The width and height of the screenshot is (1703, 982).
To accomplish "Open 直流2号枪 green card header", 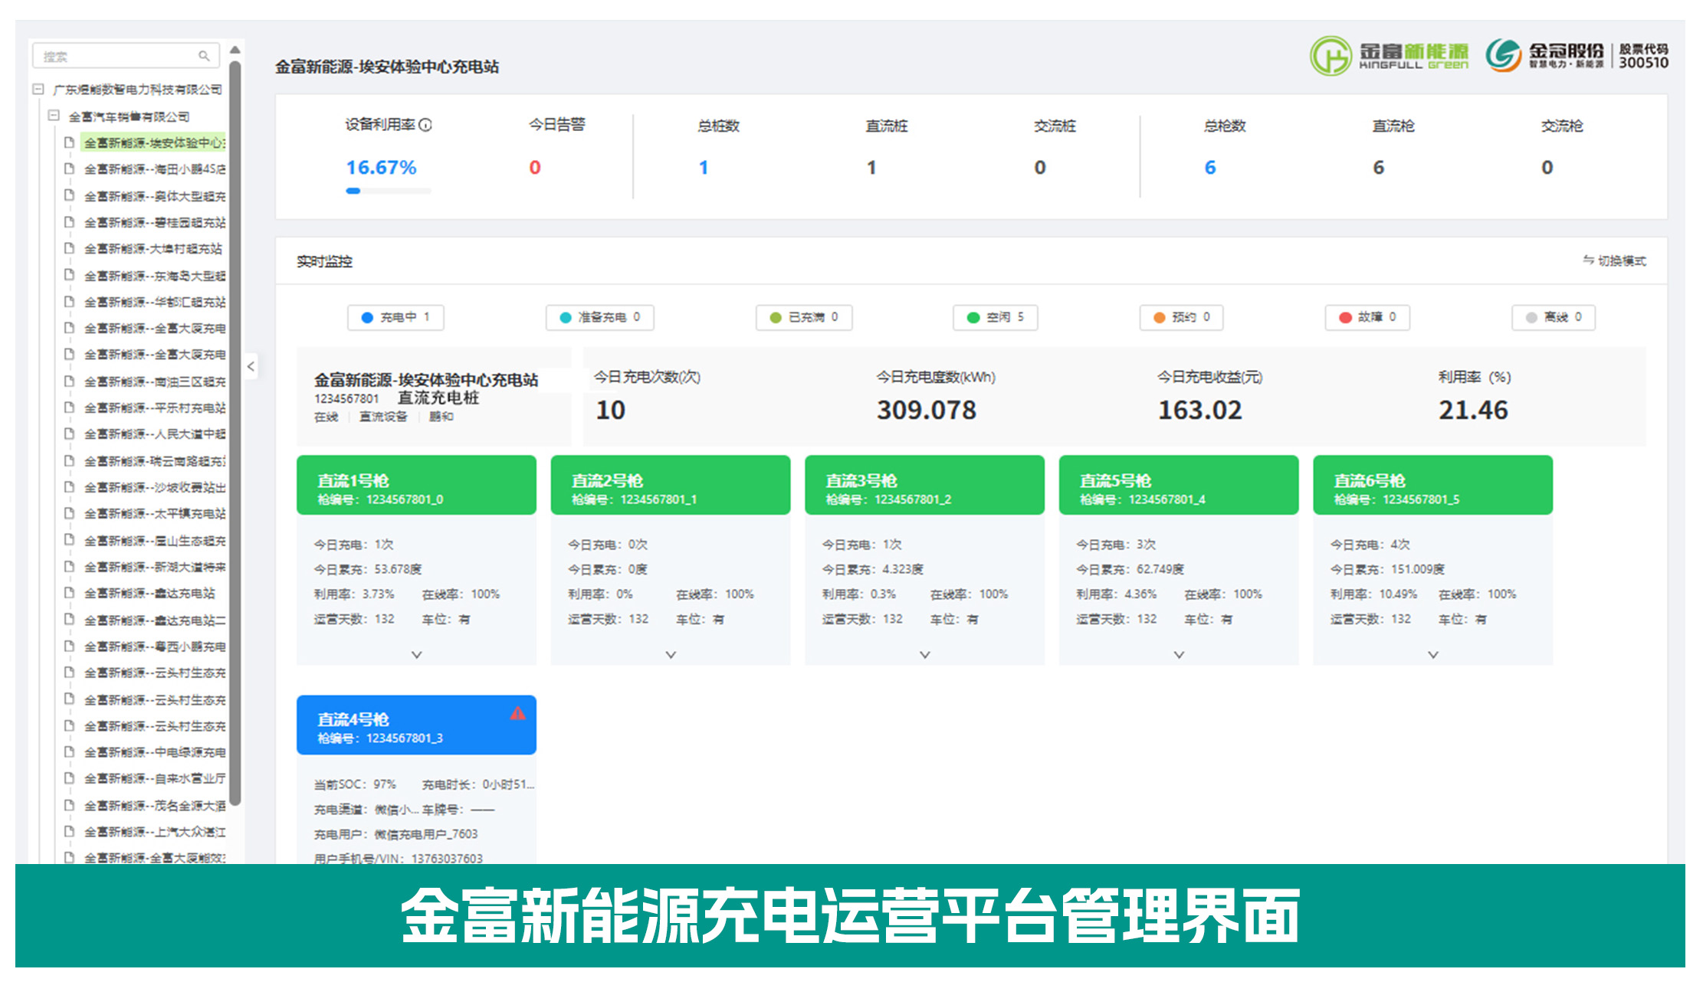I will click(671, 485).
